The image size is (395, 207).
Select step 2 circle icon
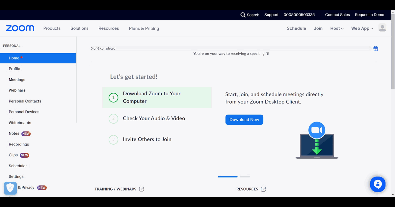coord(113,119)
